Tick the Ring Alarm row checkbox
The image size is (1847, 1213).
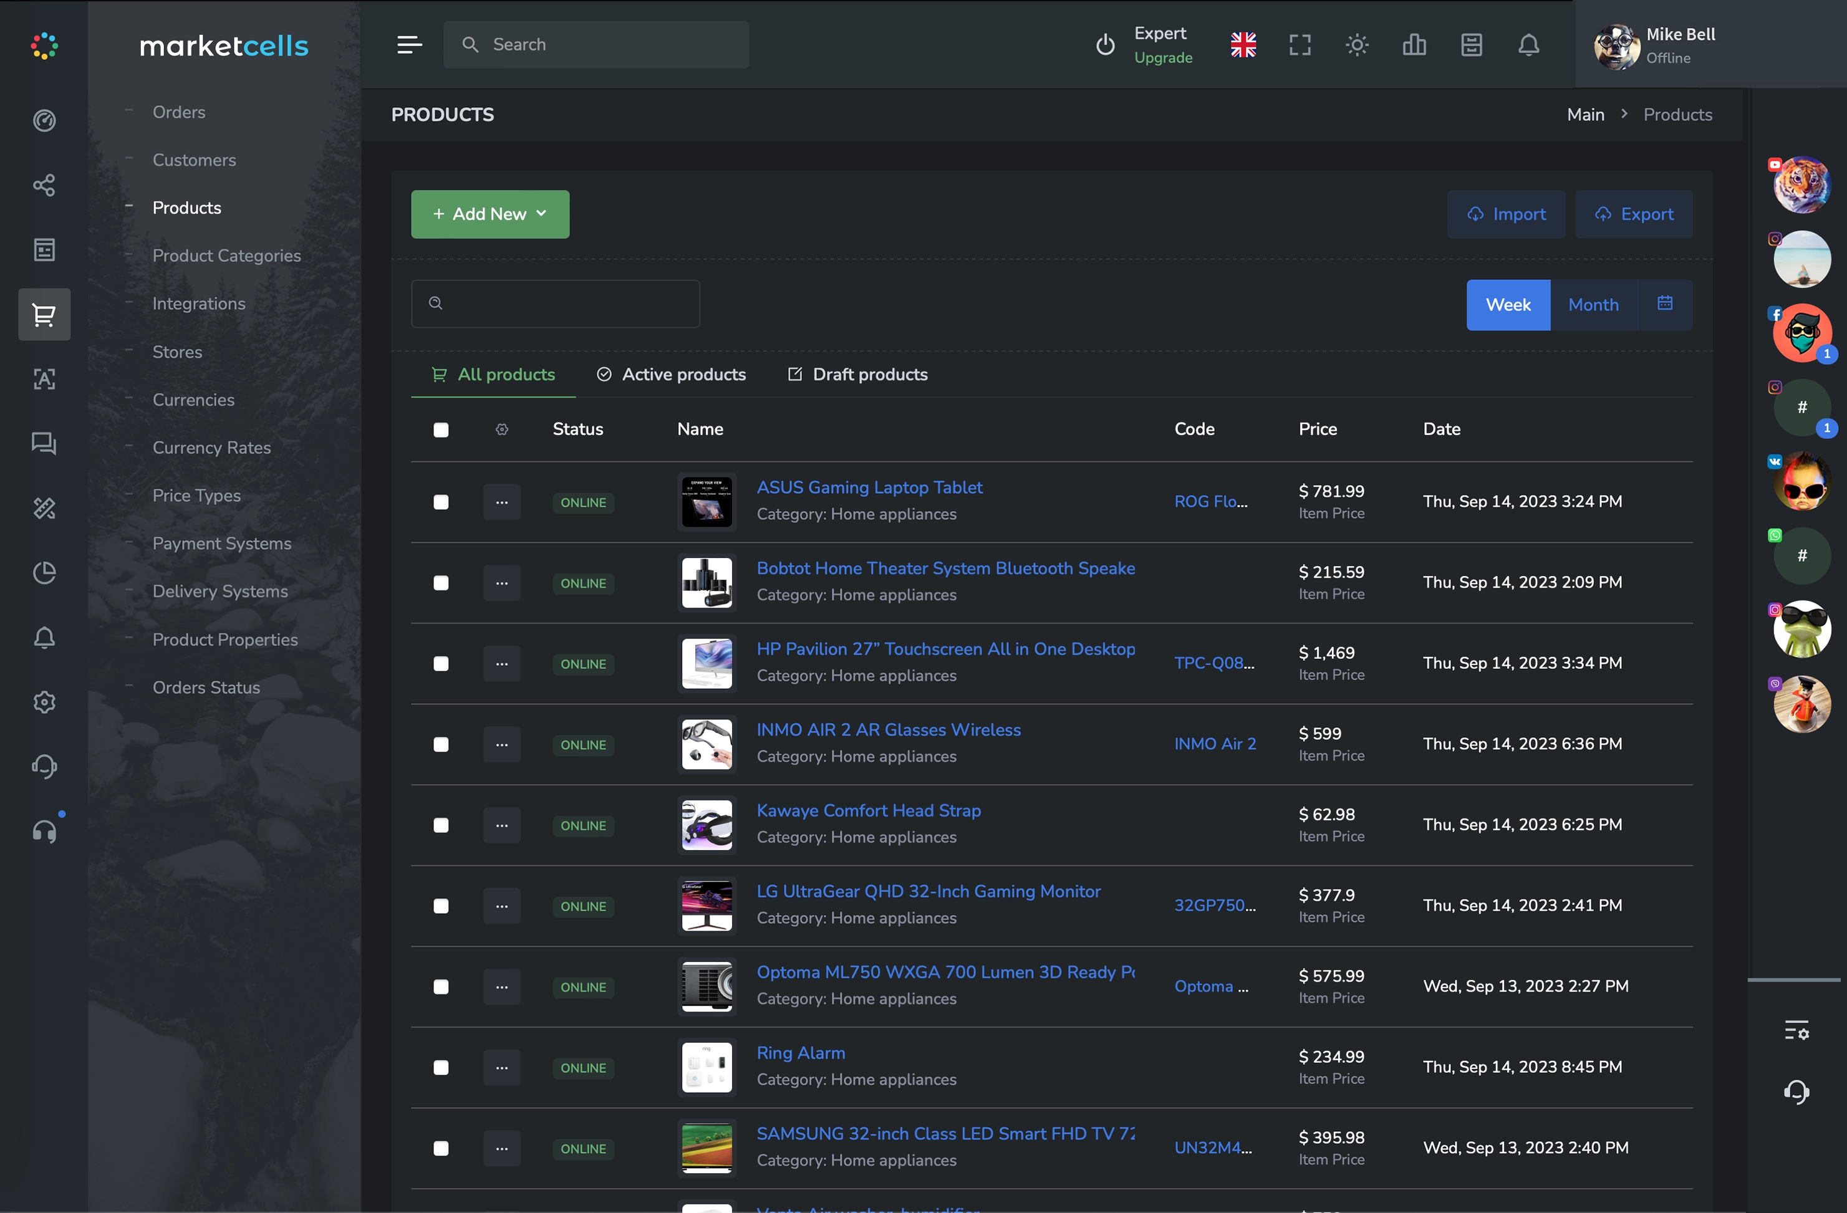[441, 1067]
